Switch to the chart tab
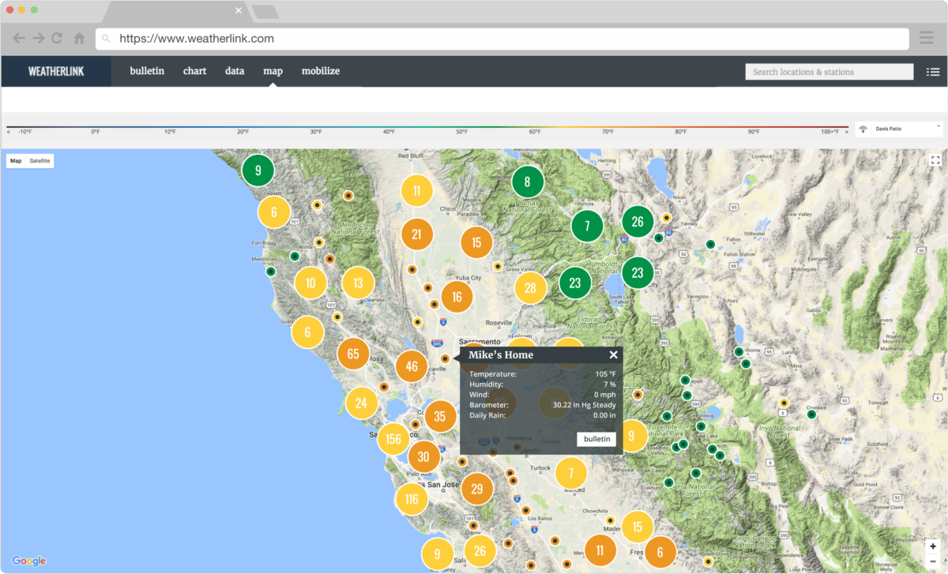Image resolution: width=948 pixels, height=574 pixels. [x=194, y=70]
